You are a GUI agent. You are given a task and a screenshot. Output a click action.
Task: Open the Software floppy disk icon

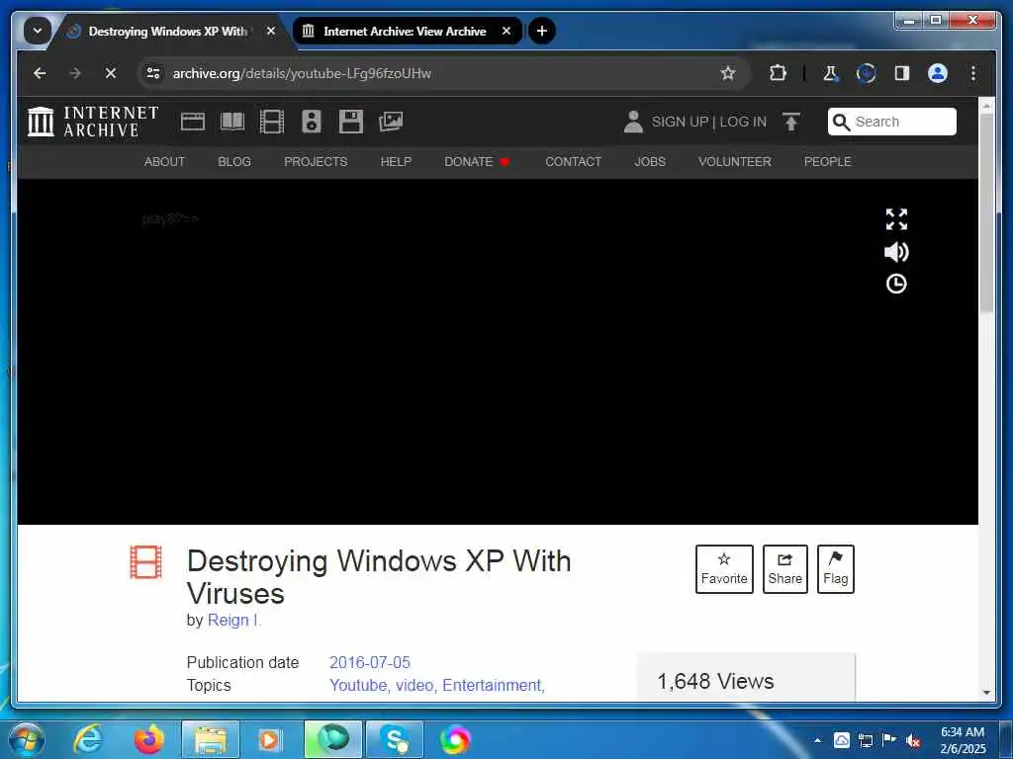(351, 122)
